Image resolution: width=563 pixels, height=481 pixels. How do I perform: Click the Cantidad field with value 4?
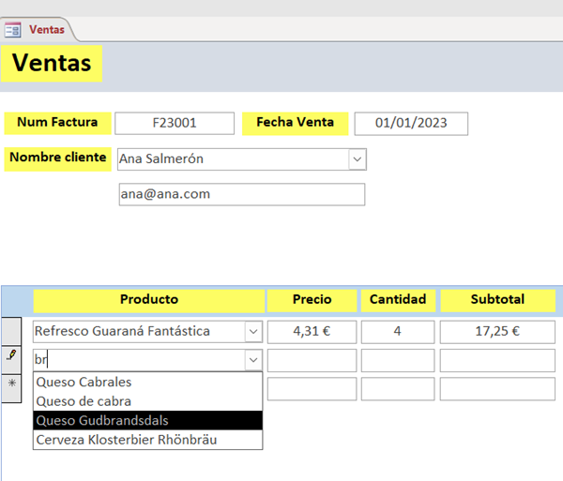(397, 331)
